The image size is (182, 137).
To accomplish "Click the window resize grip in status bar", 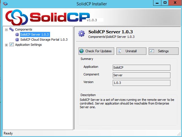I will 179,134.
